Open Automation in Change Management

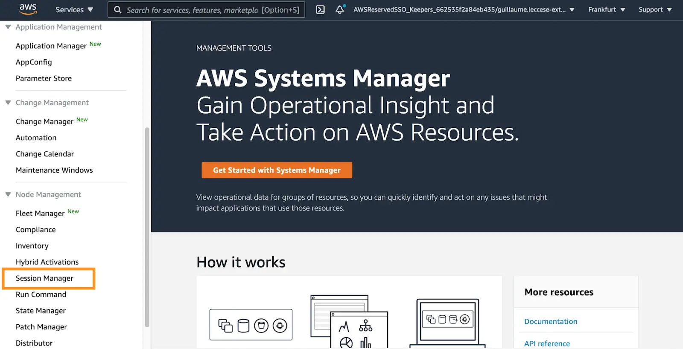click(x=36, y=138)
